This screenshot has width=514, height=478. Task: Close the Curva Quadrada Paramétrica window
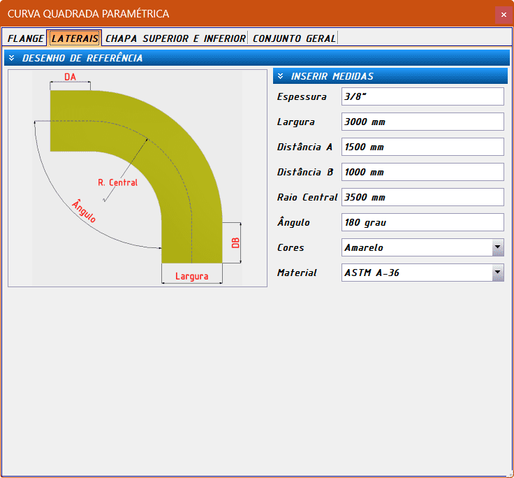tap(504, 15)
